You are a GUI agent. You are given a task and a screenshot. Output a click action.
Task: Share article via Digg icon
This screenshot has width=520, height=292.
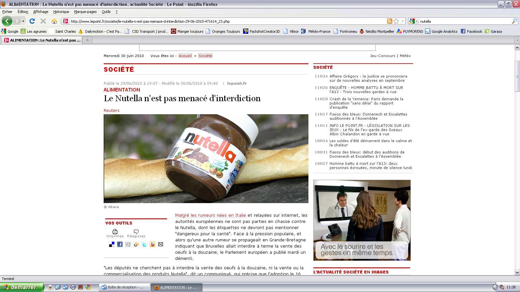(128, 244)
